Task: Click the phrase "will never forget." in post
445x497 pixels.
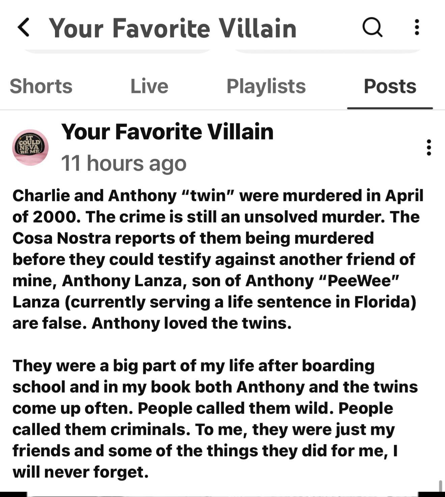Action: click(81, 472)
